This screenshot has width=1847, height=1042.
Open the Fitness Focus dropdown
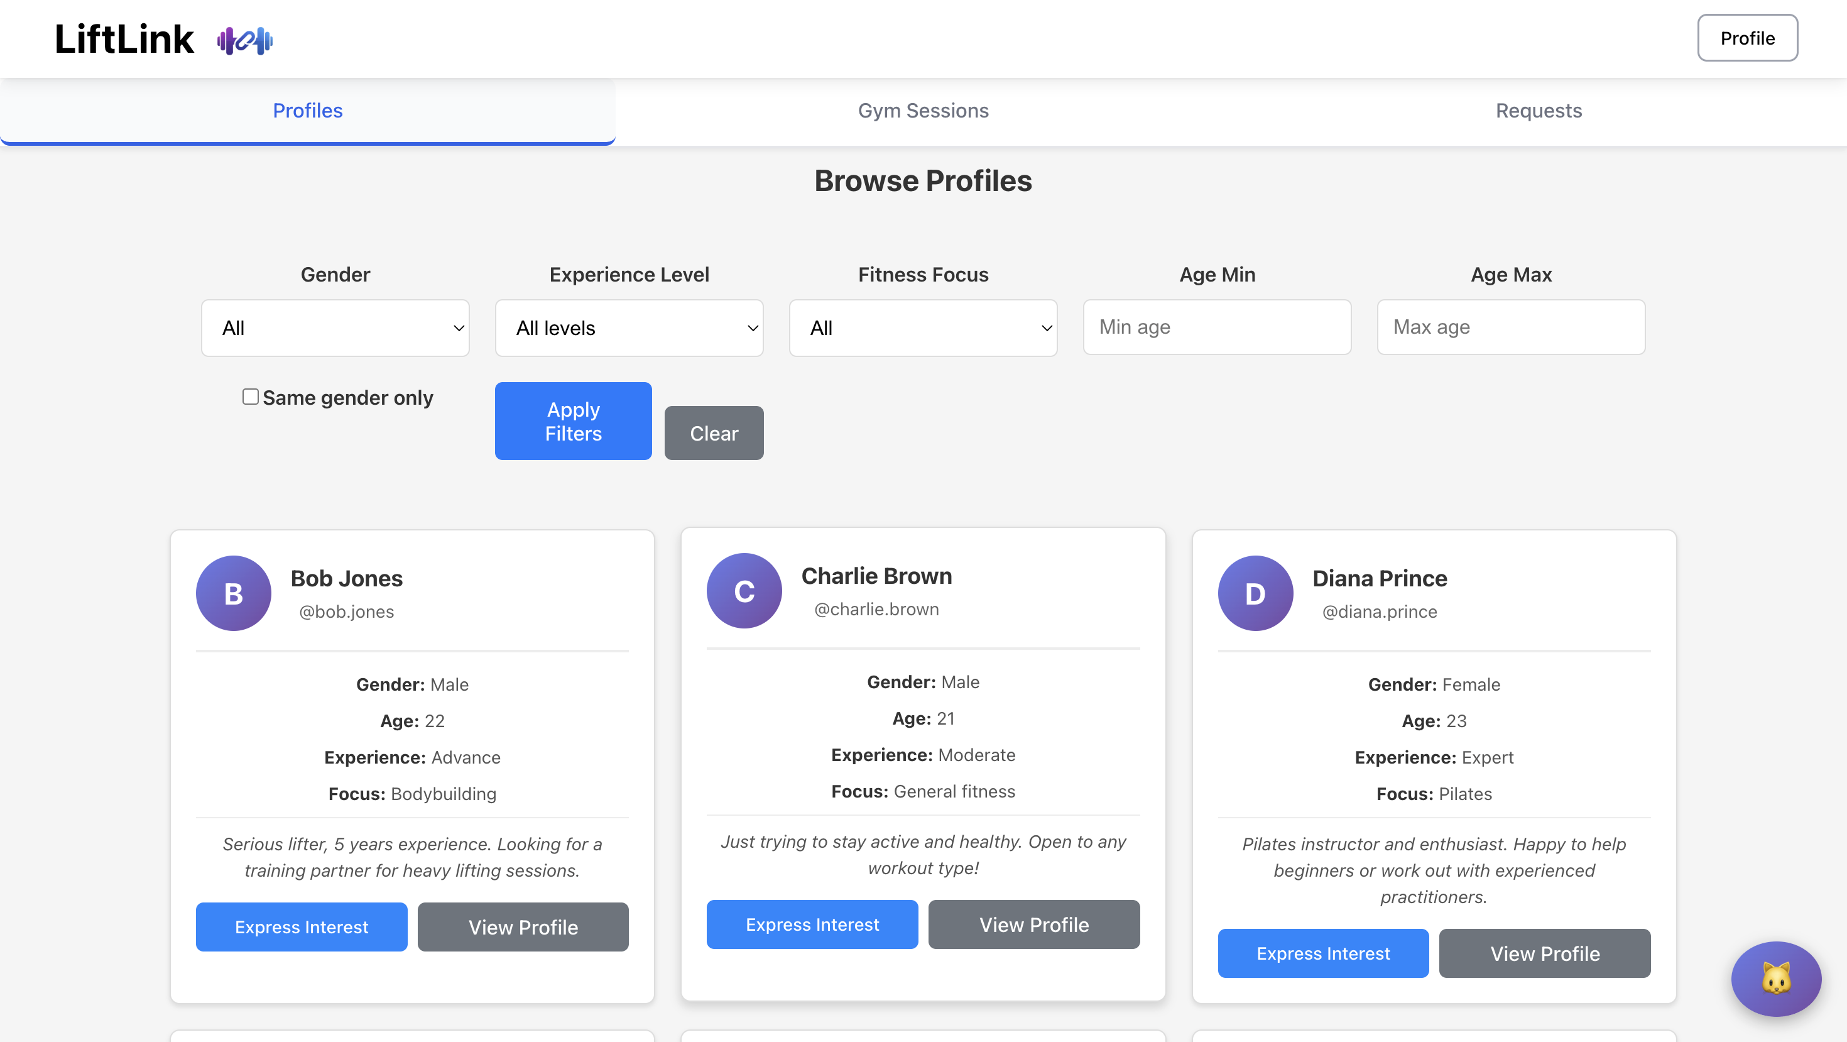923,327
